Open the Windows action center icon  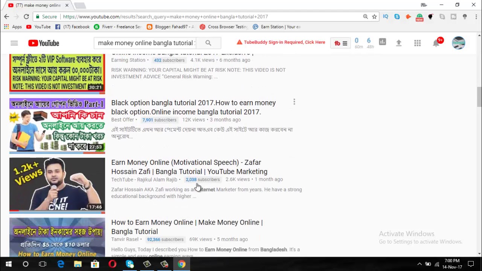471,264
